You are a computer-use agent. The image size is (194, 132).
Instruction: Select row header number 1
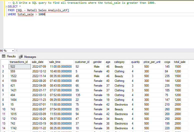(5, 67)
